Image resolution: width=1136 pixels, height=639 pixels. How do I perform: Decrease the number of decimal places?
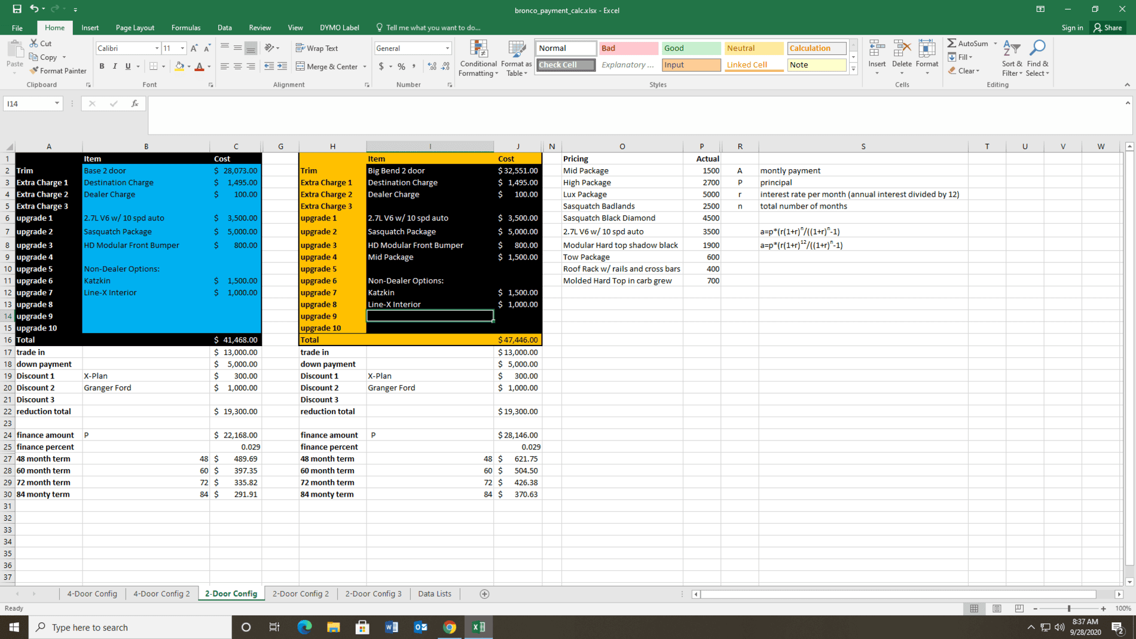pyautogui.click(x=445, y=66)
